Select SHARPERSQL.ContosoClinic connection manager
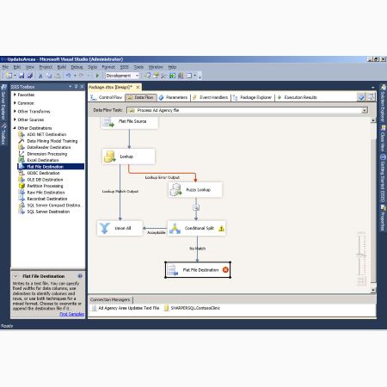This screenshot has height=387, width=387. coord(192,308)
